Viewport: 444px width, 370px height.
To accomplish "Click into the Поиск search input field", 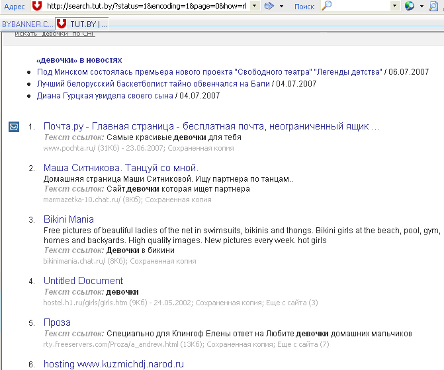I will 361,6.
